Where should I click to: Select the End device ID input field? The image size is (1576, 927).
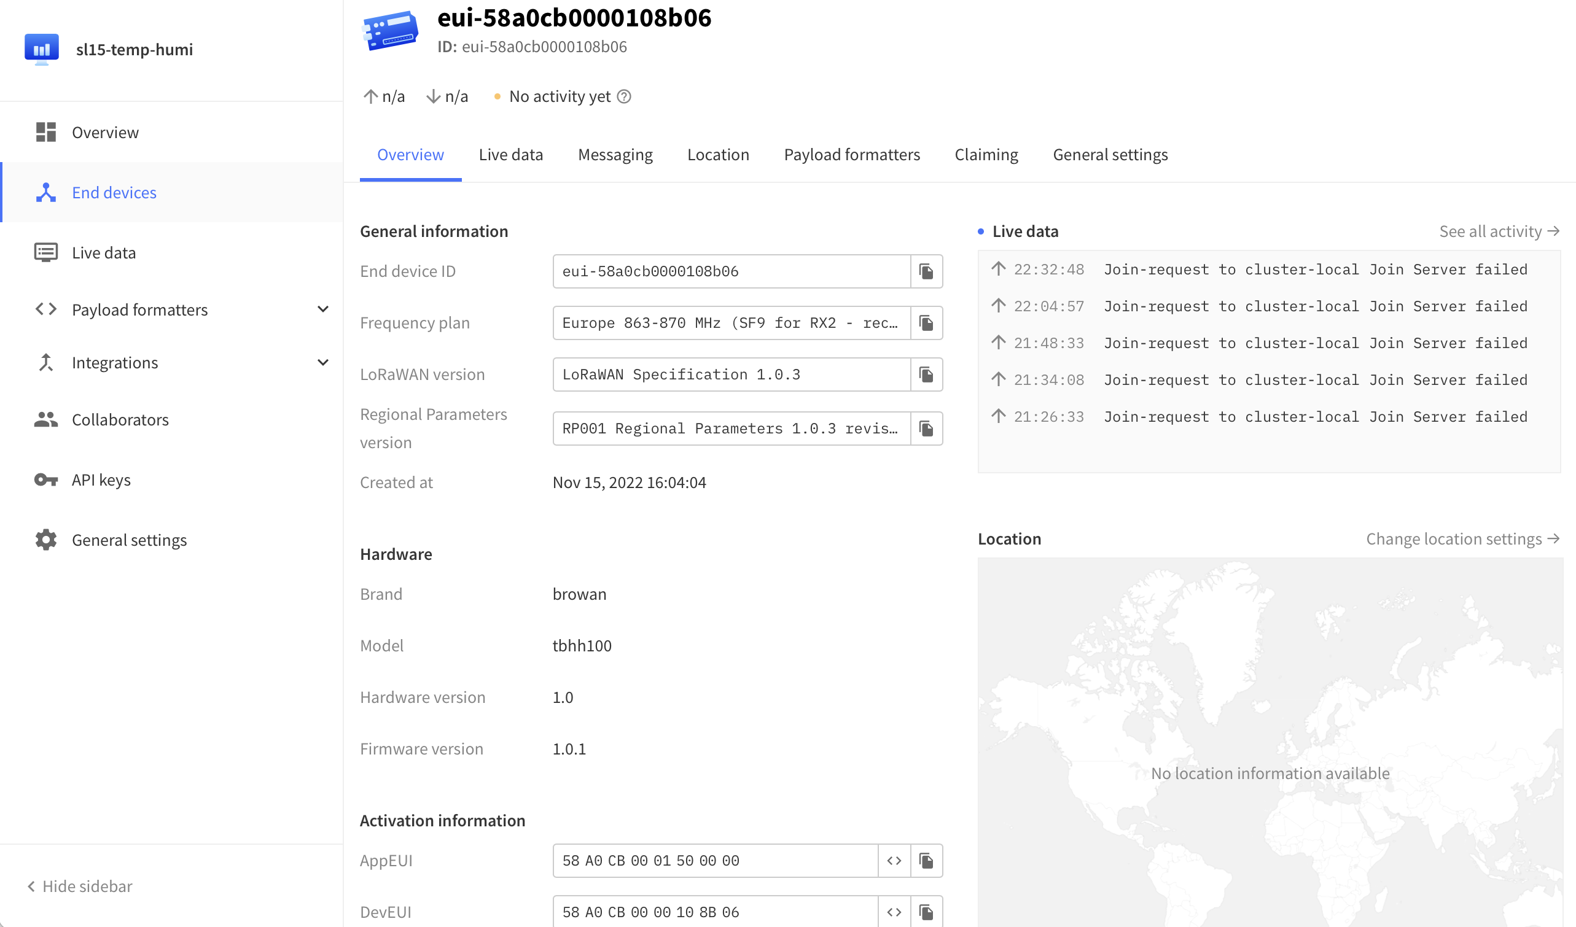coord(730,270)
